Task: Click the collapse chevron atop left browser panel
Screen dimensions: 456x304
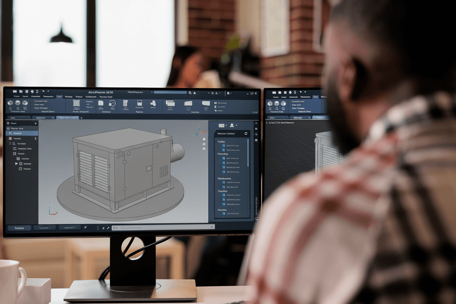Action: click(35, 123)
